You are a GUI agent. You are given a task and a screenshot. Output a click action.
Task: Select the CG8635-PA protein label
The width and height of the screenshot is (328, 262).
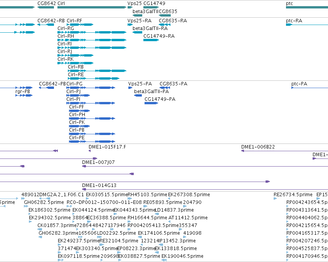click(173, 84)
